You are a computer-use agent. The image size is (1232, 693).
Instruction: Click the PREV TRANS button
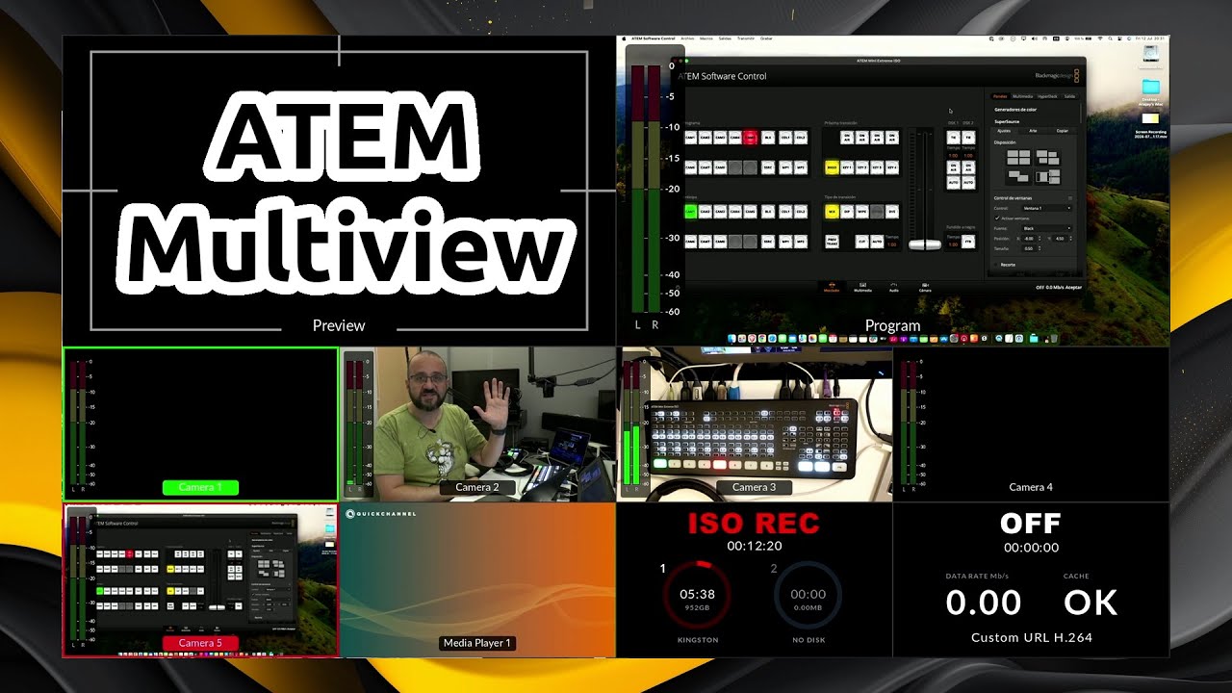(x=832, y=242)
